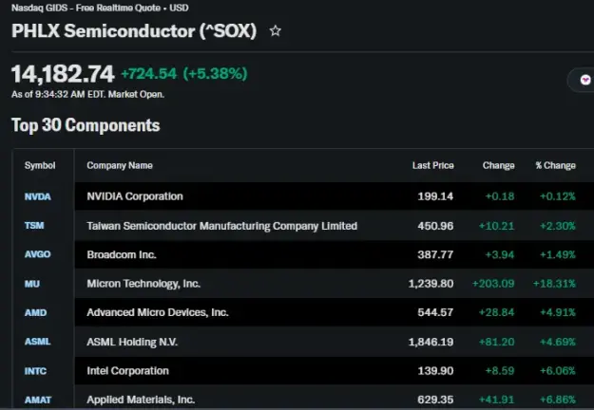
Task: Open the NVDA ticker symbol link
Action: pyautogui.click(x=37, y=196)
